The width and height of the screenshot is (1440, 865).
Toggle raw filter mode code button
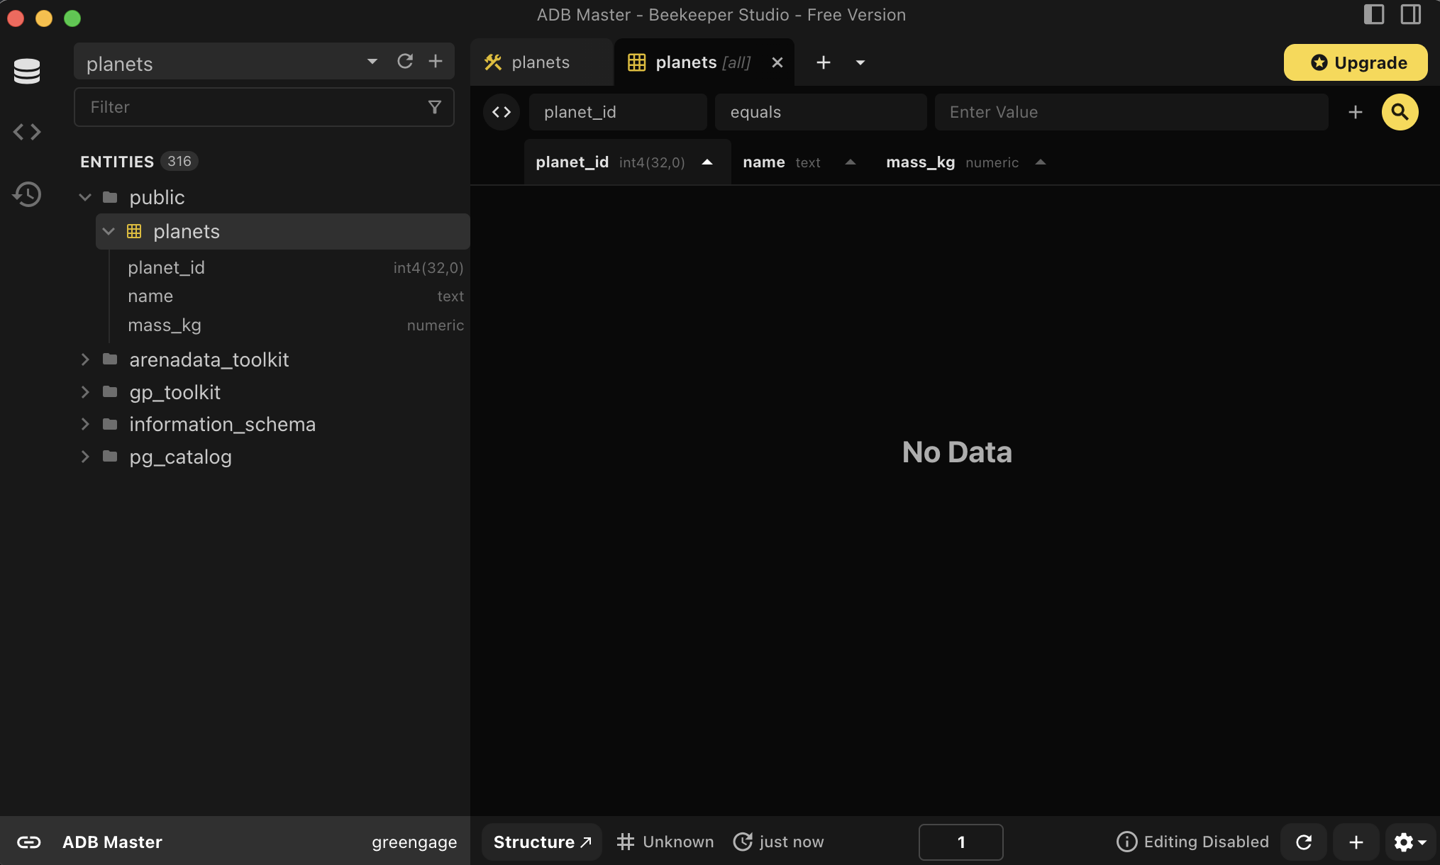[x=502, y=112]
